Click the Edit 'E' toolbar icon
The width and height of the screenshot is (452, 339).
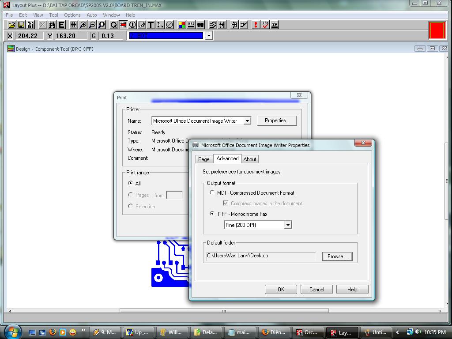pos(61,25)
